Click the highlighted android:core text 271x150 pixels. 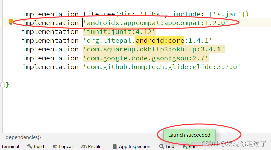[x=160, y=40]
